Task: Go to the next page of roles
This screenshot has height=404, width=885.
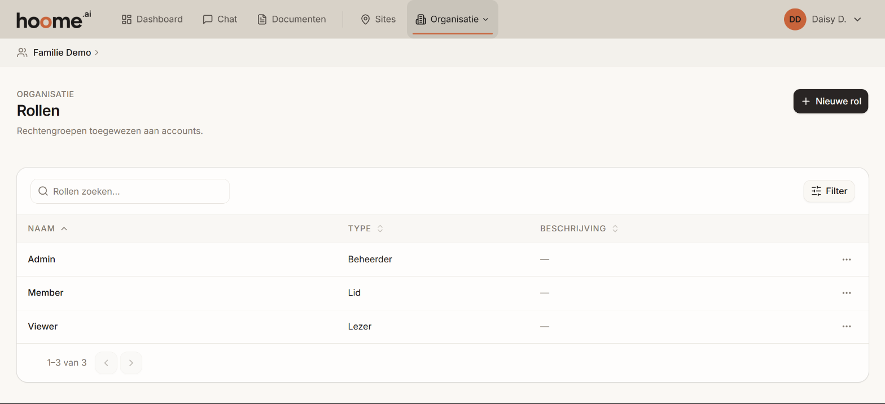Action: click(x=131, y=363)
